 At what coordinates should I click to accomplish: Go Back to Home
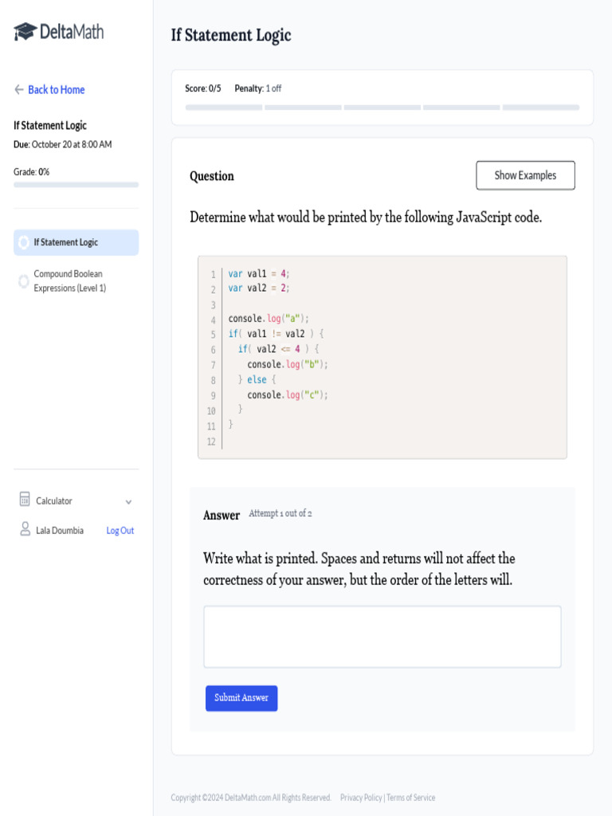pos(56,90)
